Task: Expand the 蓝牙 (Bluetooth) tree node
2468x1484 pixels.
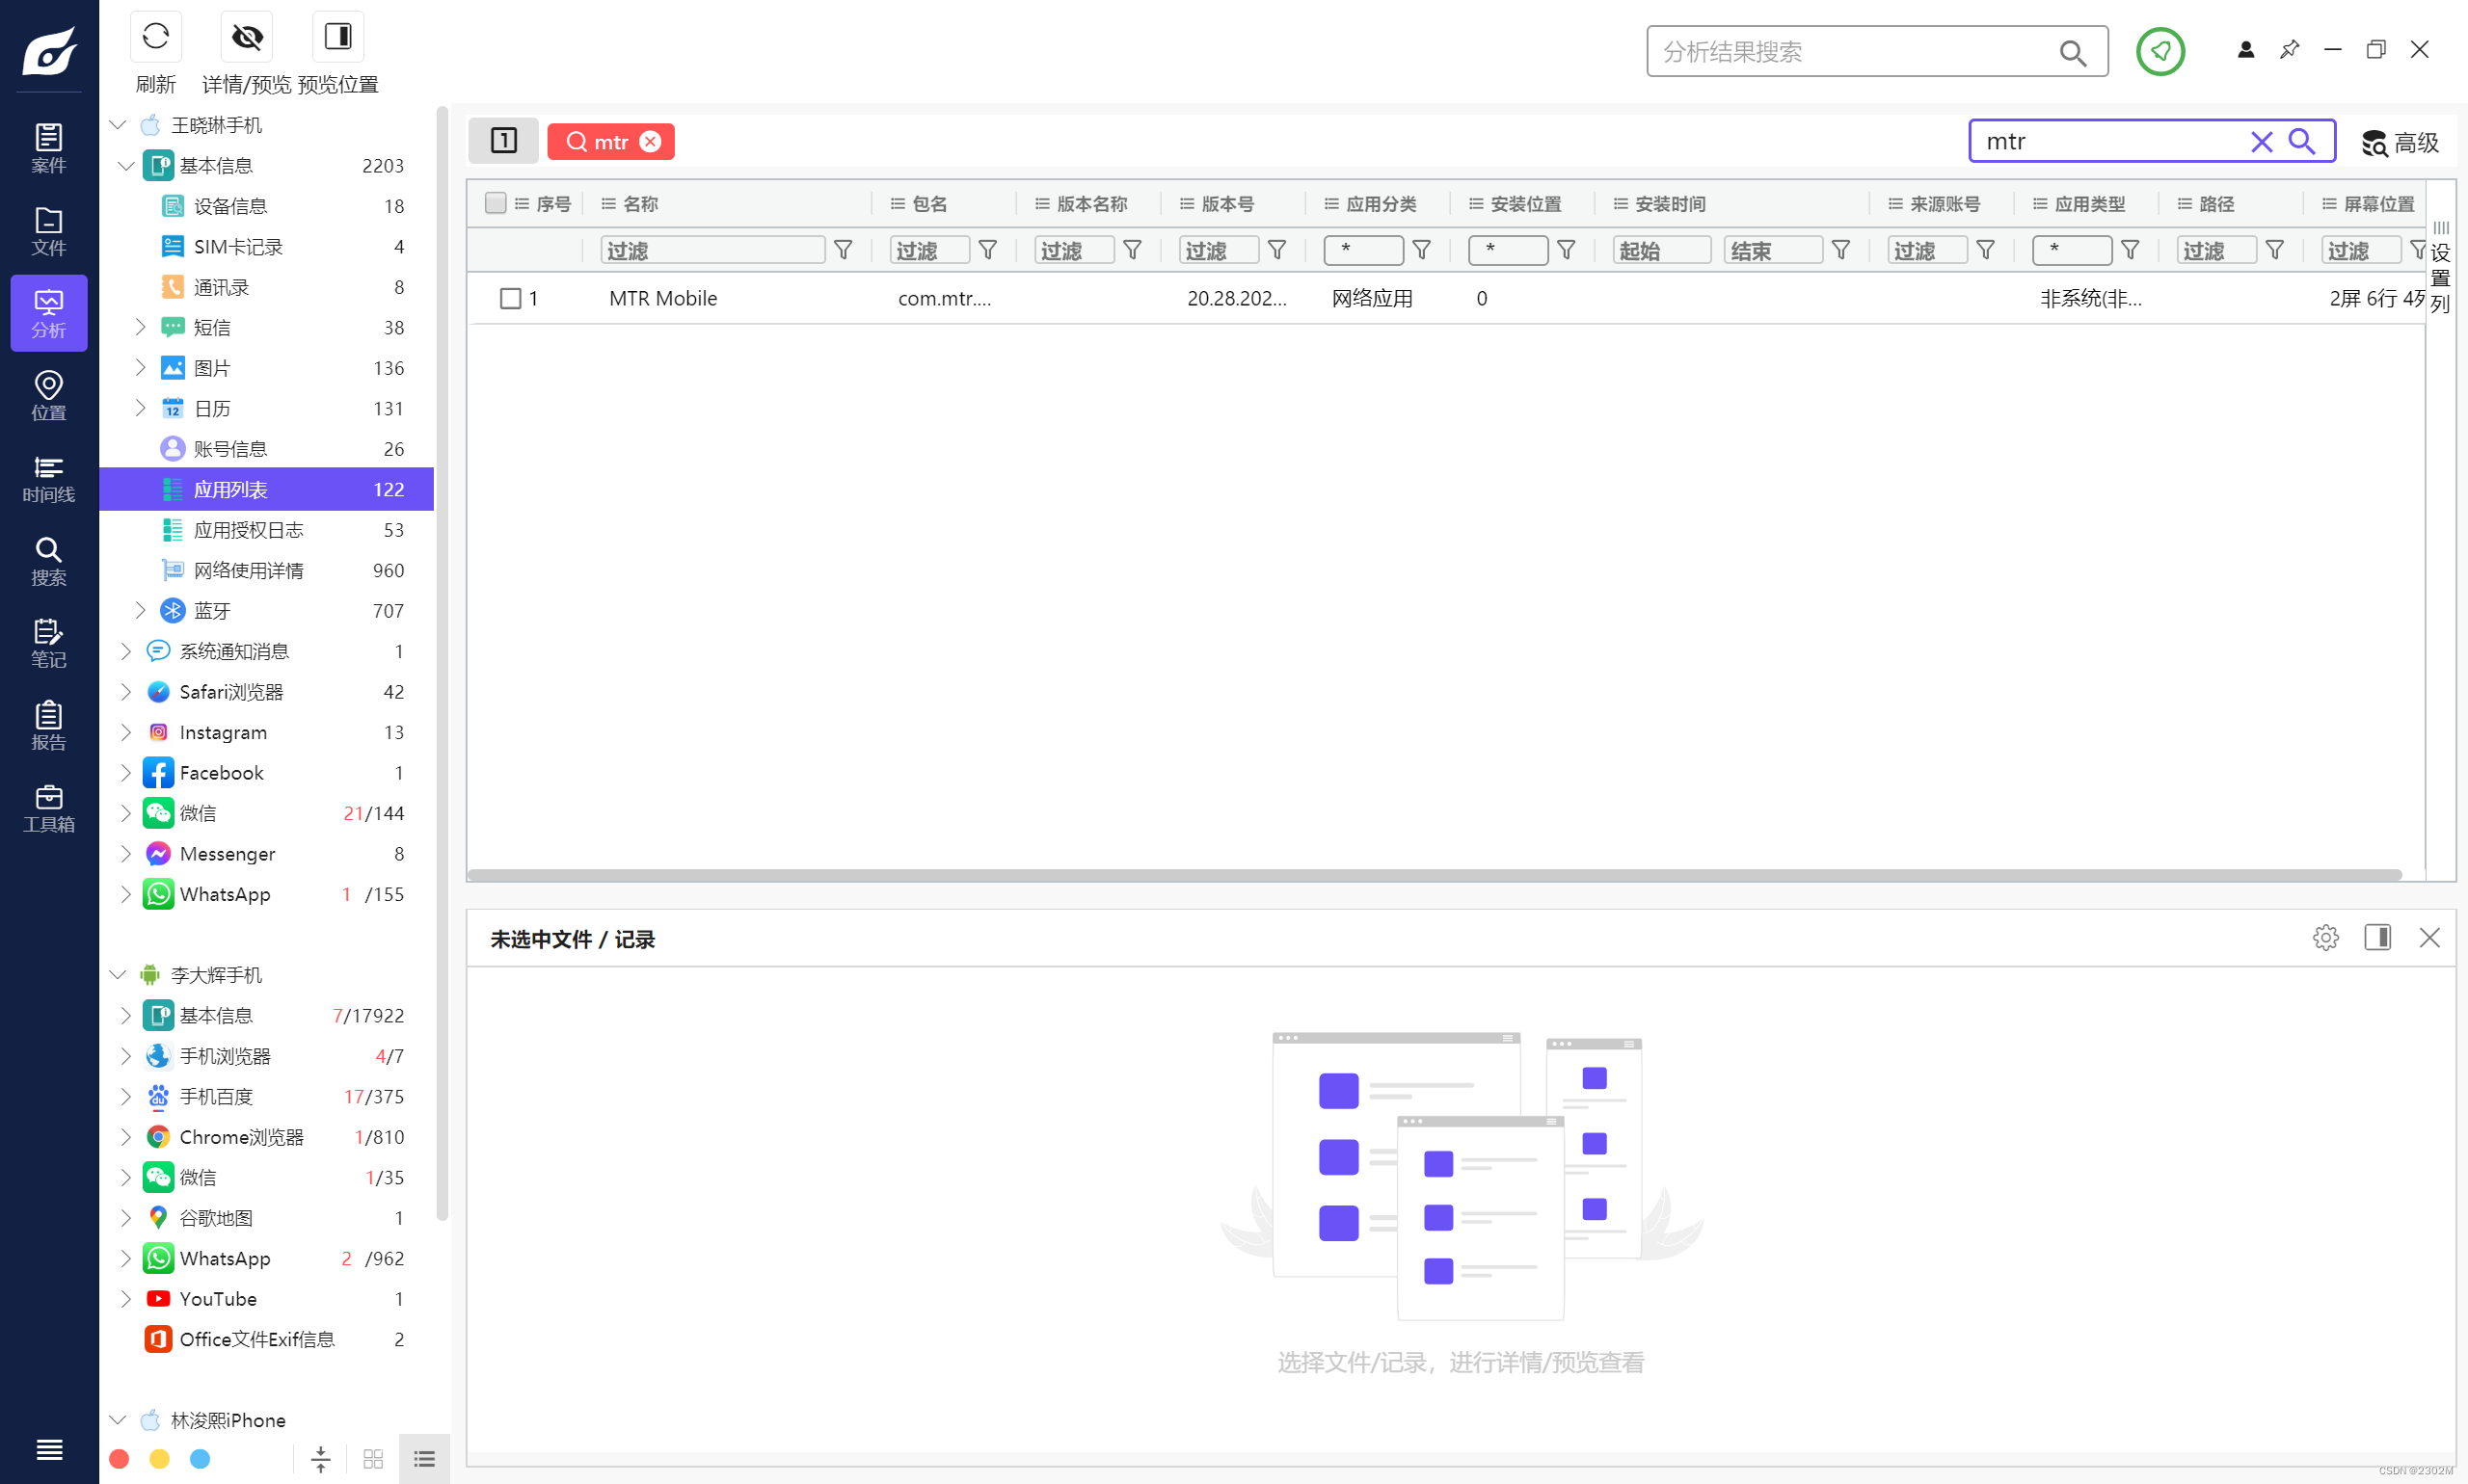Action: (140, 610)
